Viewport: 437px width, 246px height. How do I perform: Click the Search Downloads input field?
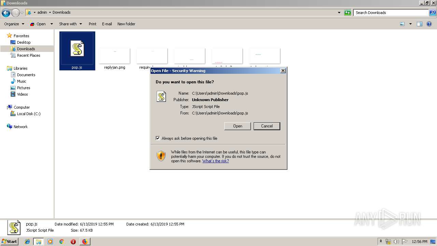(391, 13)
